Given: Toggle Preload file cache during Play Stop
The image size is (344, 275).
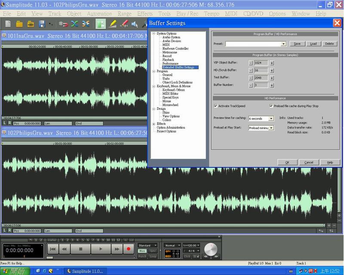Looking at the screenshot, I should 271,106.
